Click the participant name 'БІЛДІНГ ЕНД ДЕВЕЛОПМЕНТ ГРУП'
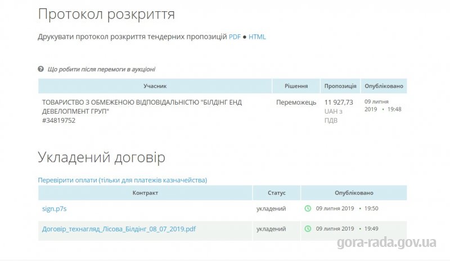 click(x=142, y=106)
